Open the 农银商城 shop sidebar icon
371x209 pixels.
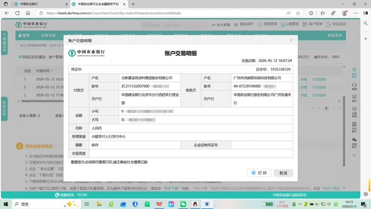pos(354,112)
